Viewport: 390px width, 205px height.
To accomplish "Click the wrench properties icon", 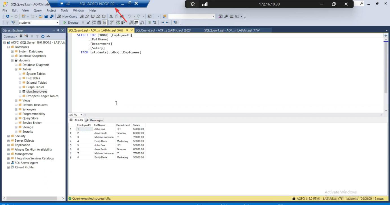I will [x=226, y=16].
